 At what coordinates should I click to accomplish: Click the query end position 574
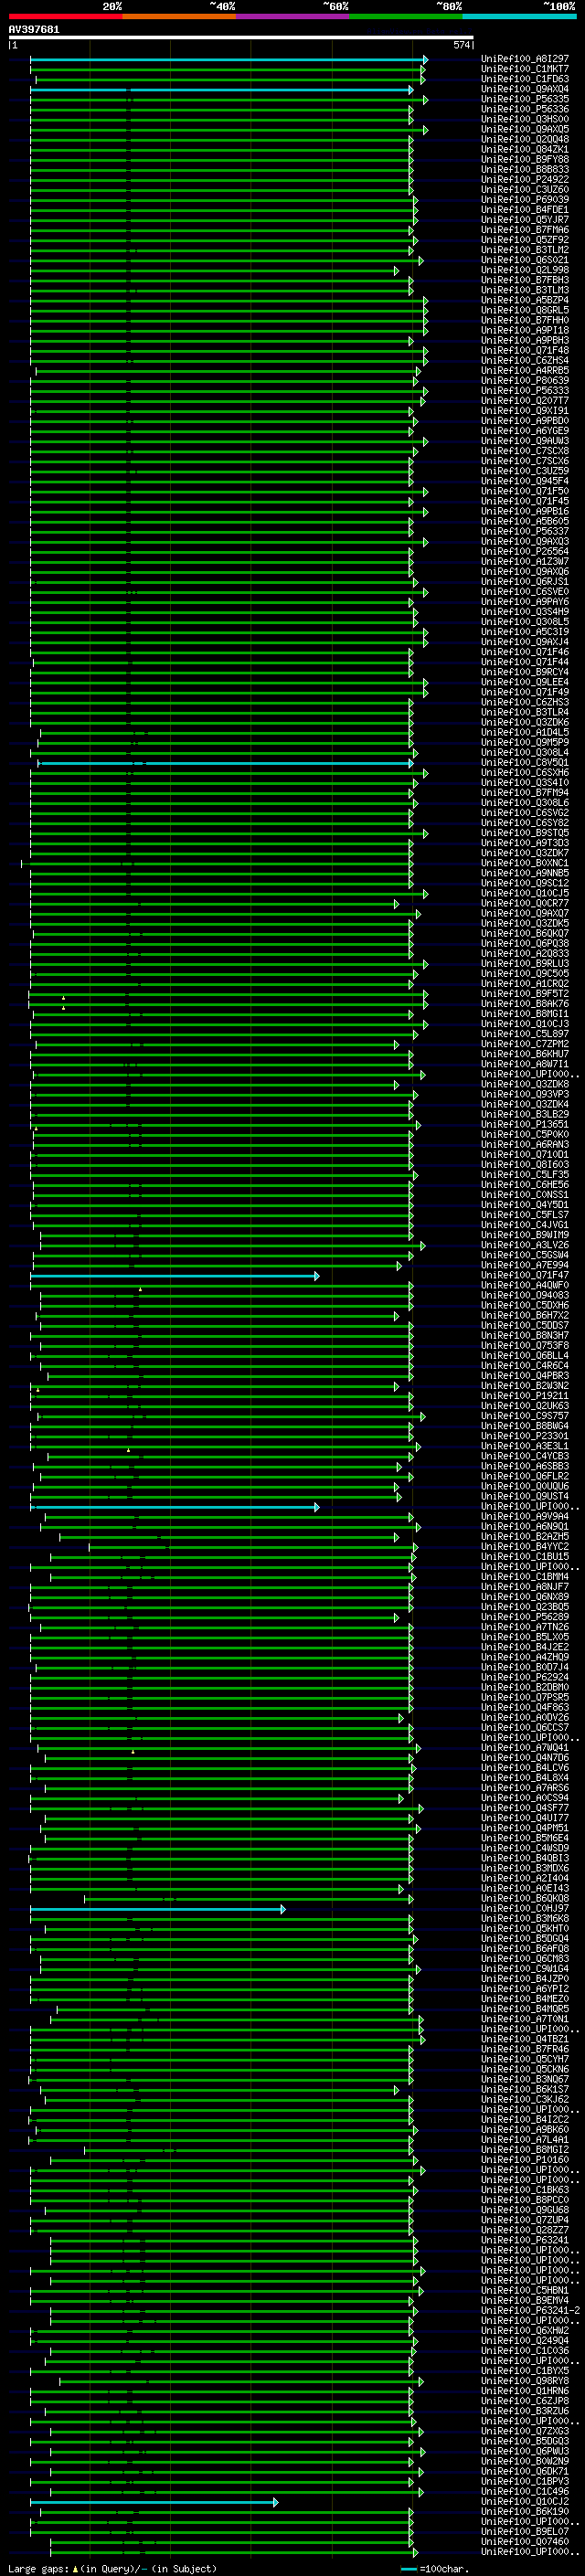click(461, 45)
